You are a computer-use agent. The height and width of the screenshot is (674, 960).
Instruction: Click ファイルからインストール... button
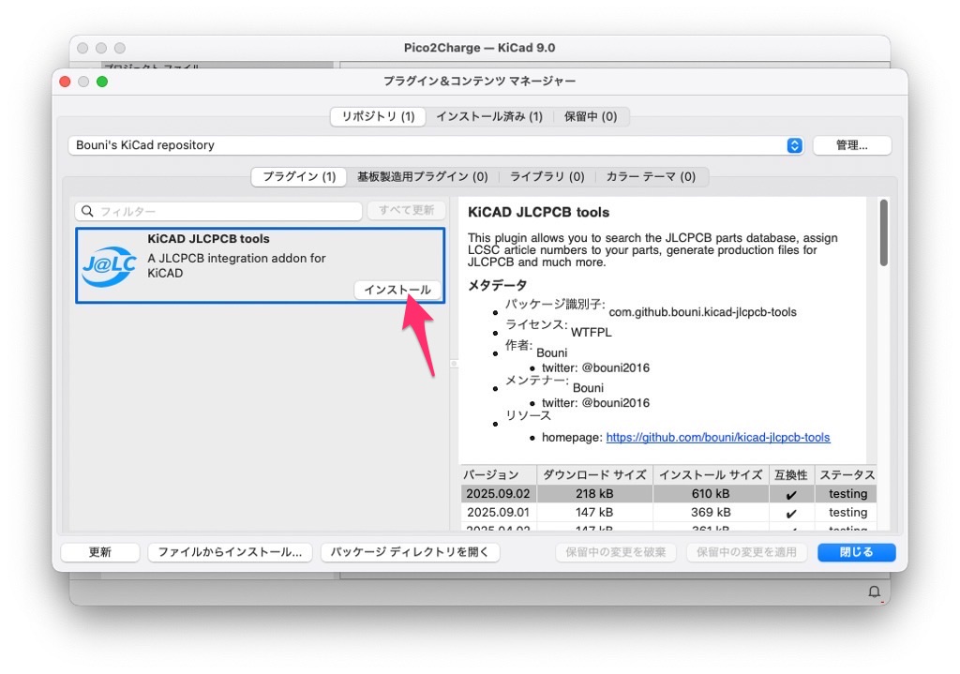(230, 552)
